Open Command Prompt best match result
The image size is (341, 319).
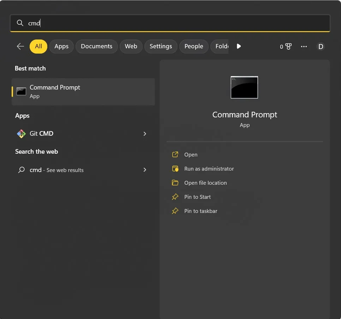(83, 92)
